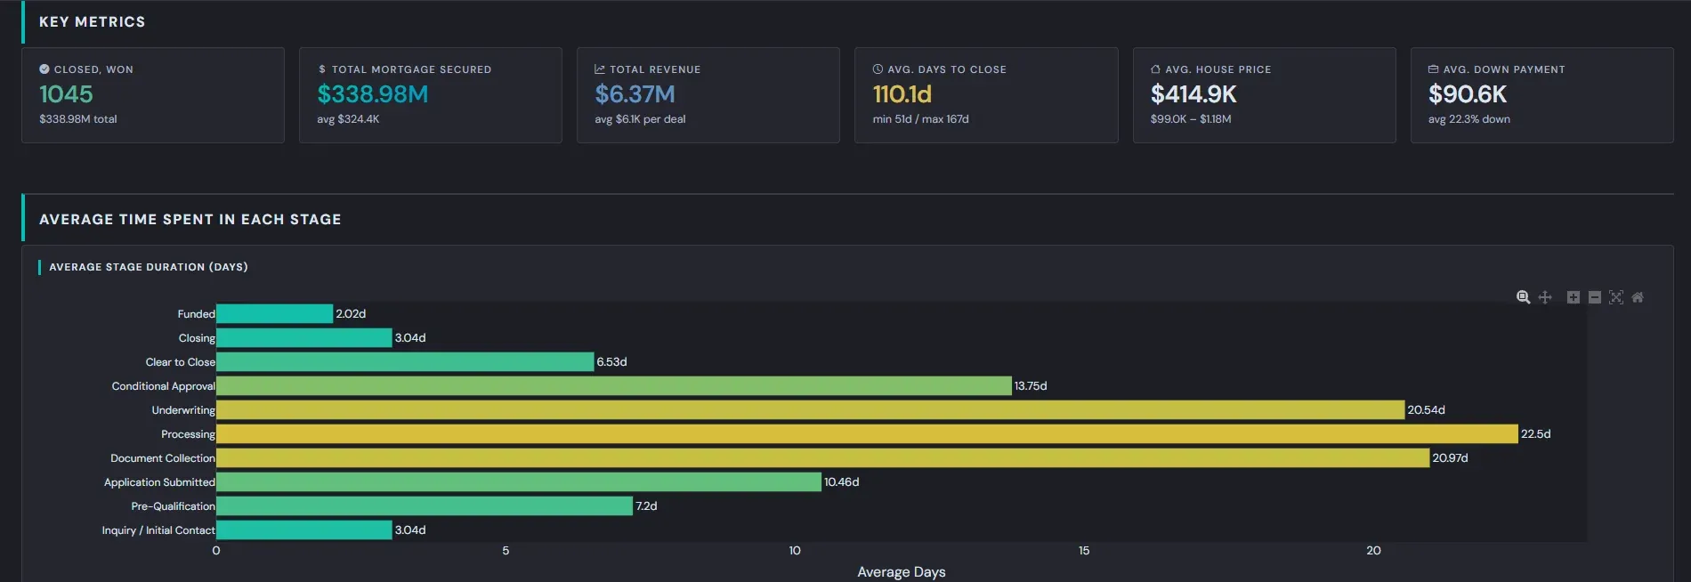Viewport: 1691px width, 582px height.
Task: Click the Average Stage Duration (Days) chart title
Action: coord(148,267)
